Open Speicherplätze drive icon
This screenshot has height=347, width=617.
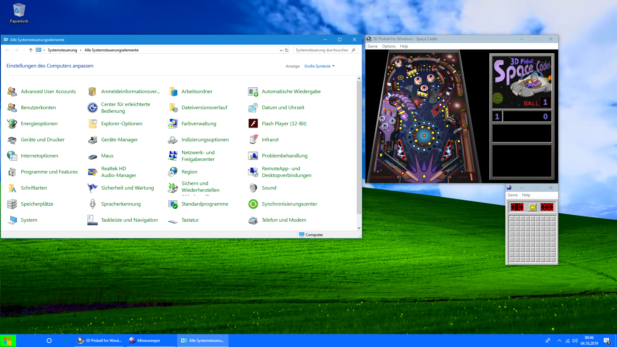12,204
